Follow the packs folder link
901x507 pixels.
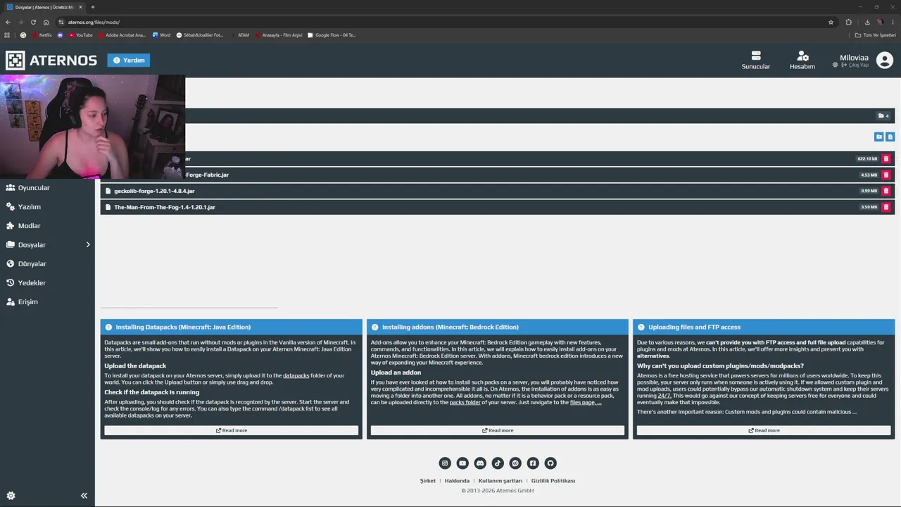coord(465,402)
